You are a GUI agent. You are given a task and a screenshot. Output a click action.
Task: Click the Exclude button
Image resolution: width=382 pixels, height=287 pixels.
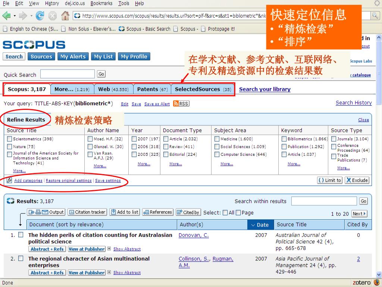357,180
